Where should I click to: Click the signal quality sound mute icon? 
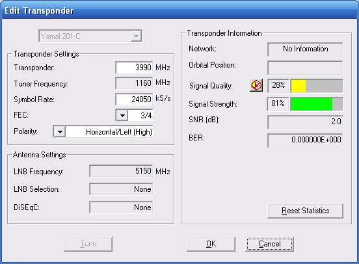click(x=256, y=85)
